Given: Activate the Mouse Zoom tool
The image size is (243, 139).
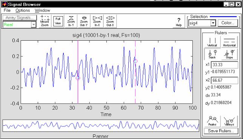Looking at the screenshot, I should 45,21.
